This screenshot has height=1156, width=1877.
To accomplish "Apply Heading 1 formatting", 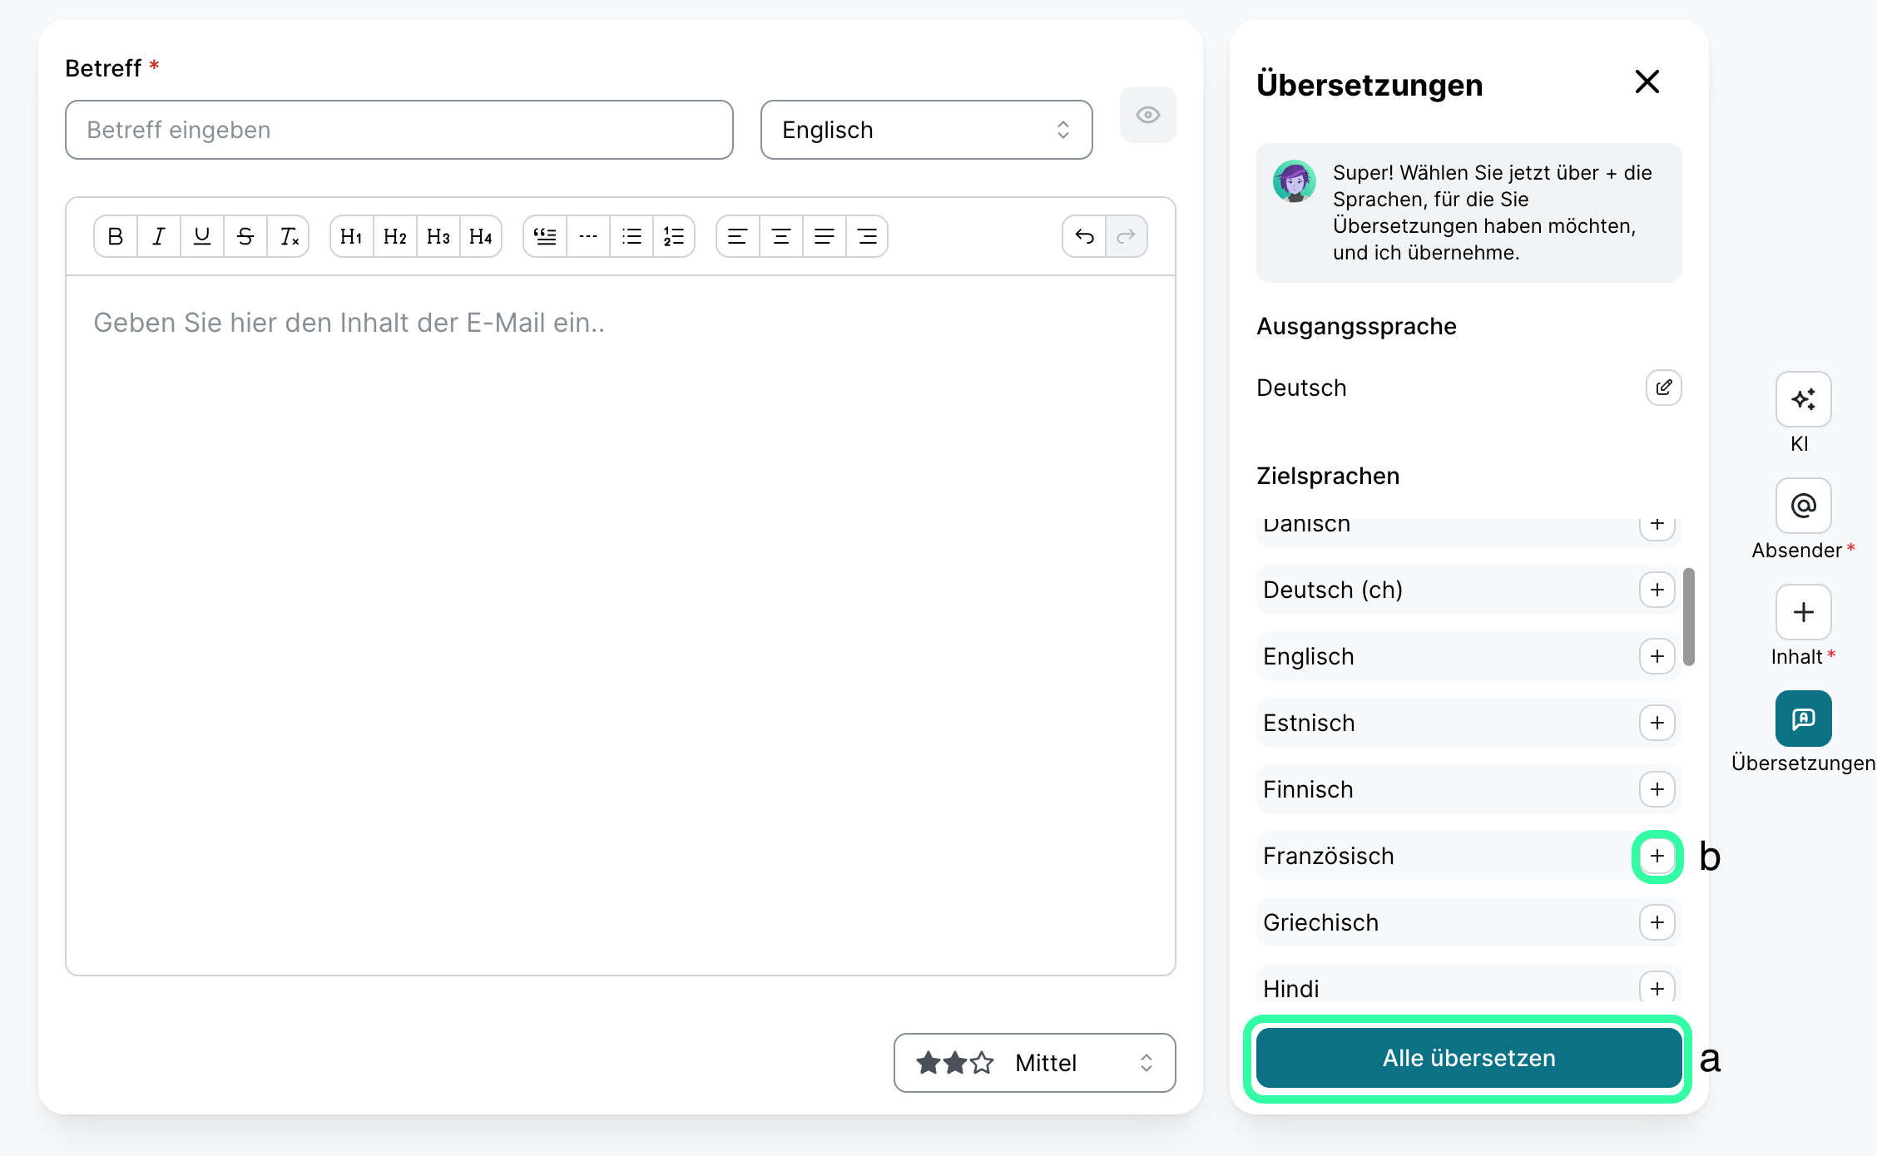I will coord(351,236).
